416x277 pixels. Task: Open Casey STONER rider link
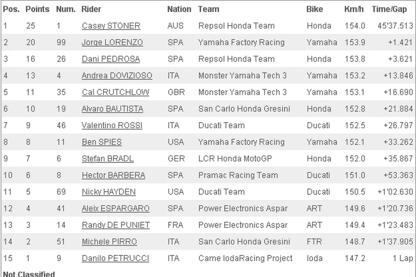click(111, 26)
